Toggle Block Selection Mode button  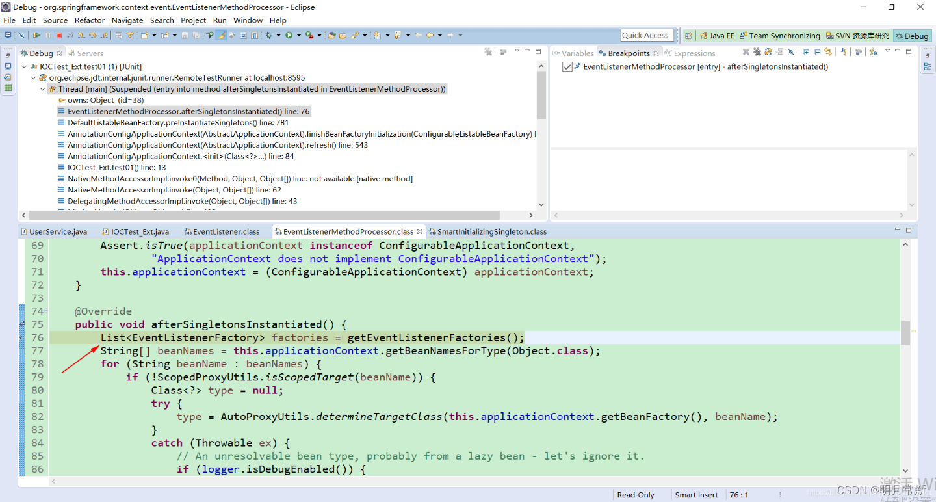click(243, 35)
